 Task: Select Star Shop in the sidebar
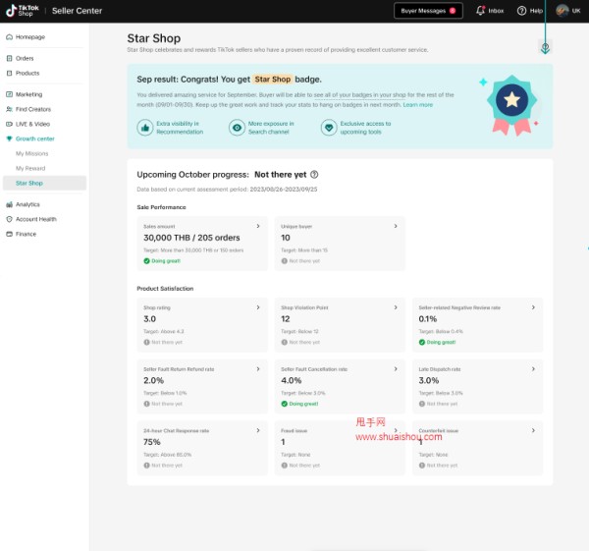(x=44, y=183)
